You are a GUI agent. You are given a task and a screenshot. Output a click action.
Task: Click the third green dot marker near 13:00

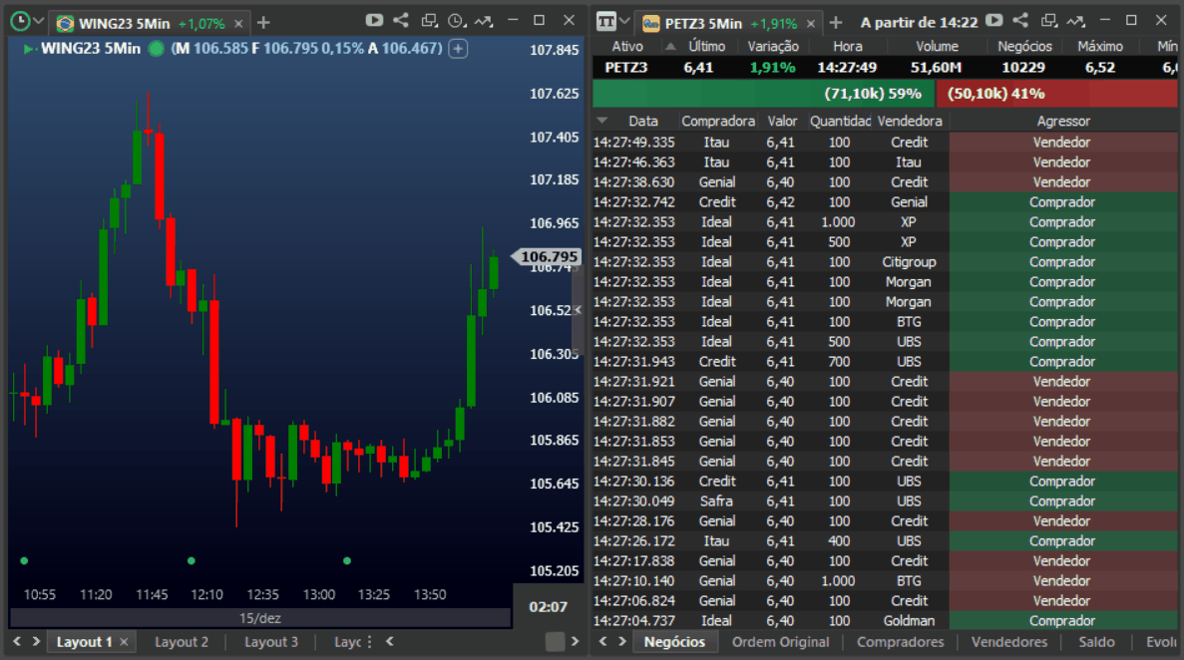click(346, 560)
